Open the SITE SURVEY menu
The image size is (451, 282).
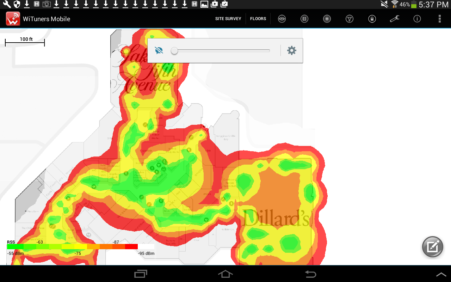(x=228, y=19)
